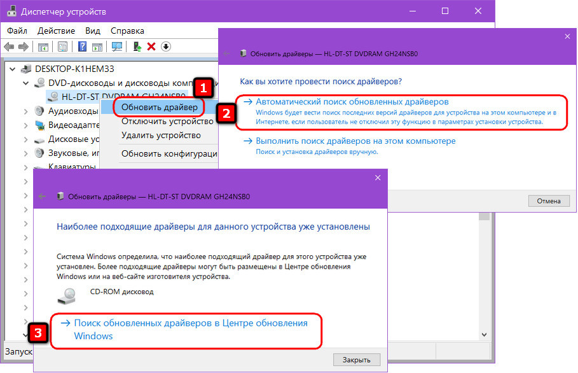Click the green Update driver toolbar icon
578x373 pixels.
coord(137,47)
